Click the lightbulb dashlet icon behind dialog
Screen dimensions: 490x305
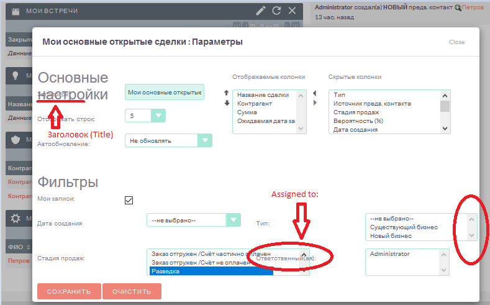point(15,75)
